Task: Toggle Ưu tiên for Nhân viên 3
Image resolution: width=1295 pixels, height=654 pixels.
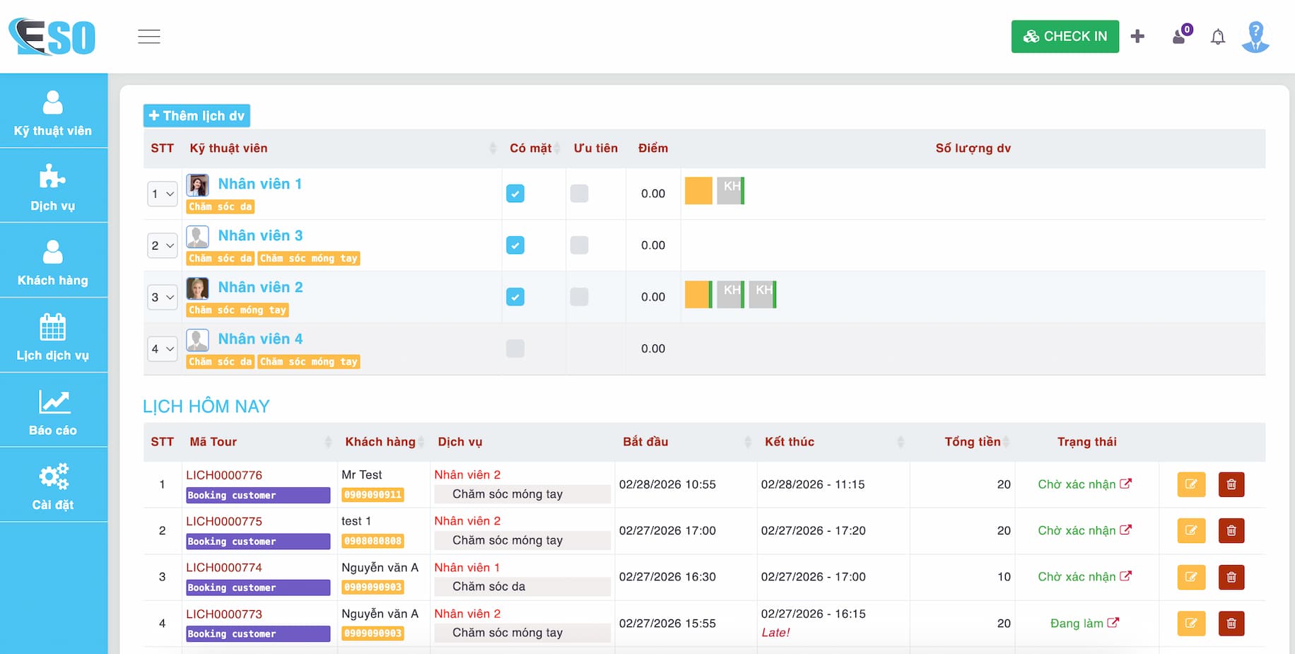Action: coord(579,245)
